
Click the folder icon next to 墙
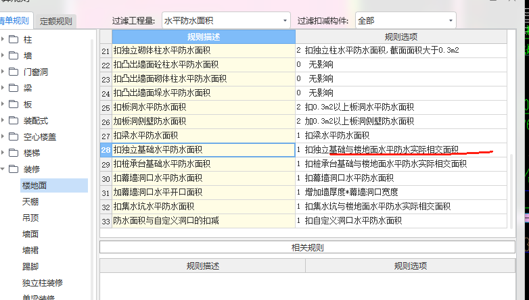tap(14, 55)
